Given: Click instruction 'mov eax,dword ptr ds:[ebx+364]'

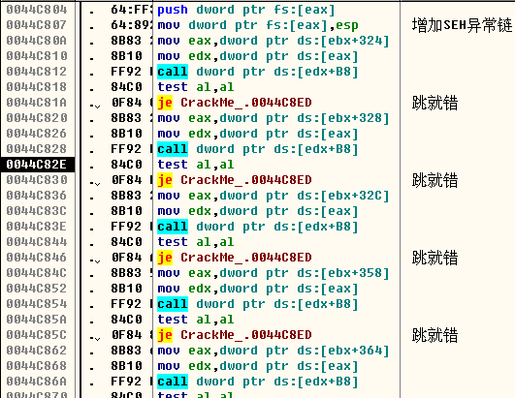Looking at the screenshot, I should coord(274,351).
